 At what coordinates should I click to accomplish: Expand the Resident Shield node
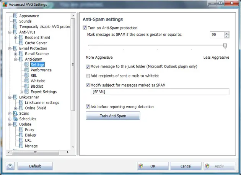pyautogui.click(x=16, y=38)
